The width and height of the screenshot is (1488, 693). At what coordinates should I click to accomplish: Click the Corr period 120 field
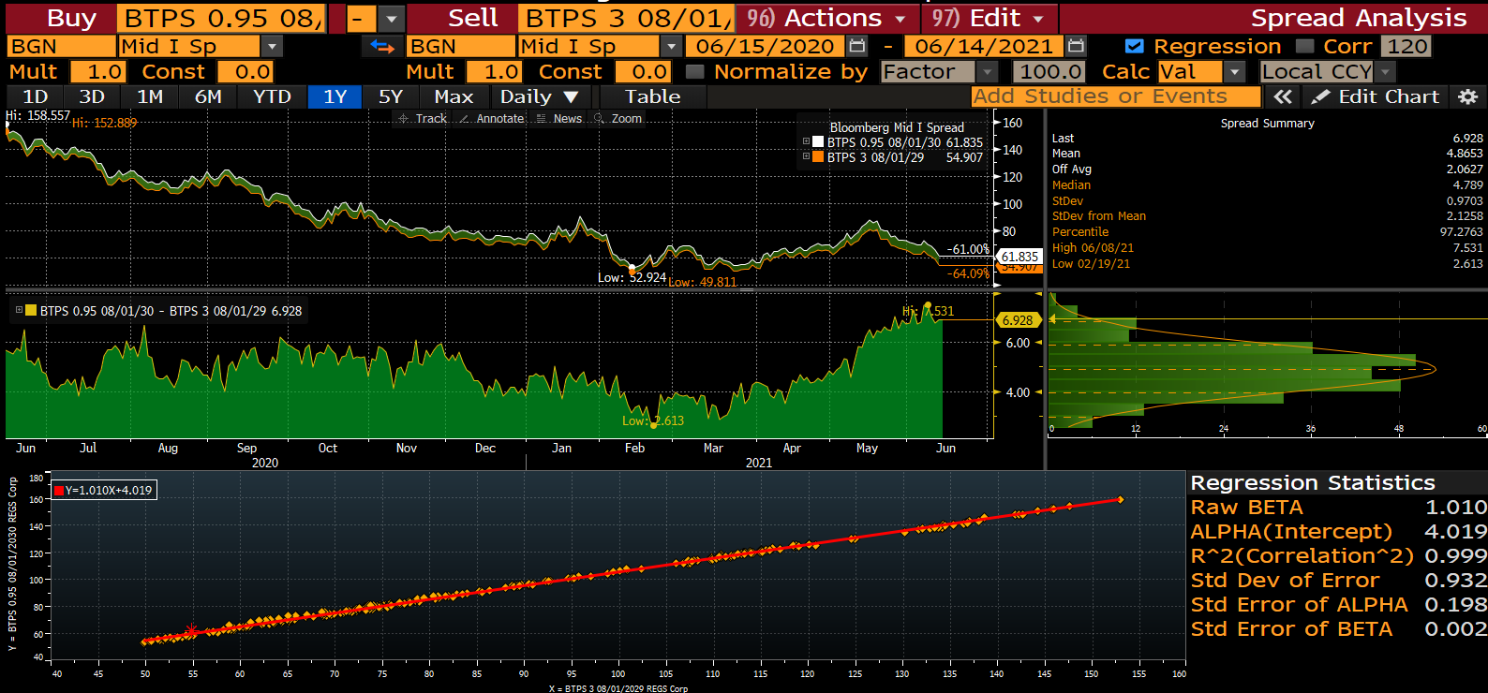(1407, 46)
